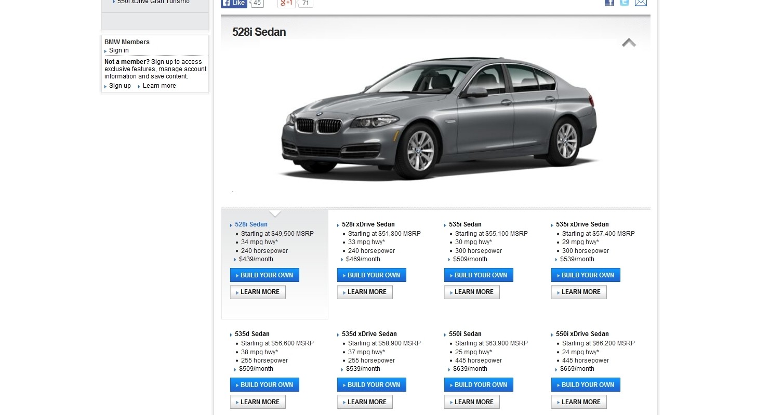The height and width of the screenshot is (415, 783).
Task: Open Learn more link in members box
Action: 160,86
